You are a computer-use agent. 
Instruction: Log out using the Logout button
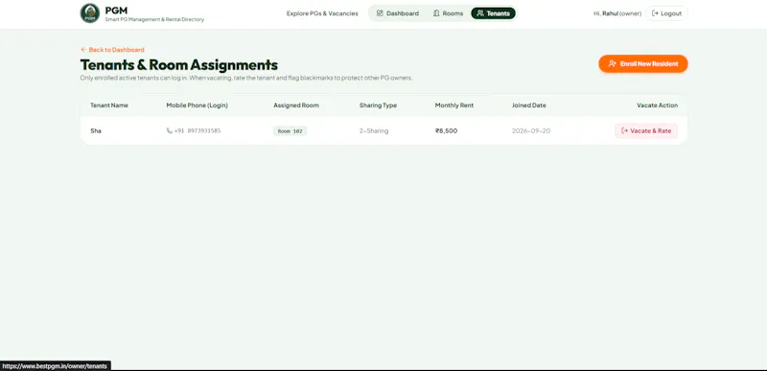tap(666, 13)
